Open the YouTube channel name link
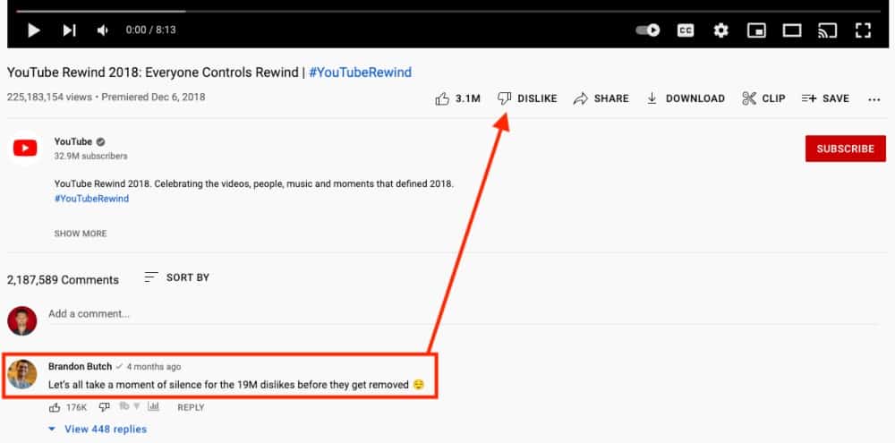The width and height of the screenshot is (895, 443). [73, 141]
